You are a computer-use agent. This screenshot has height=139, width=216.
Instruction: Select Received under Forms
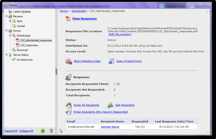22,50
